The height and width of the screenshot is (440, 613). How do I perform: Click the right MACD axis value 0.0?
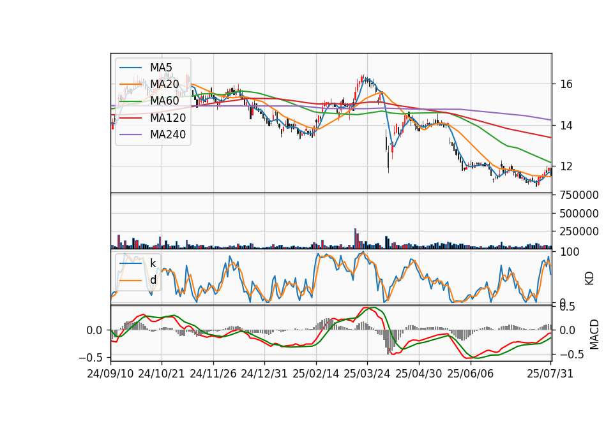pos(568,331)
